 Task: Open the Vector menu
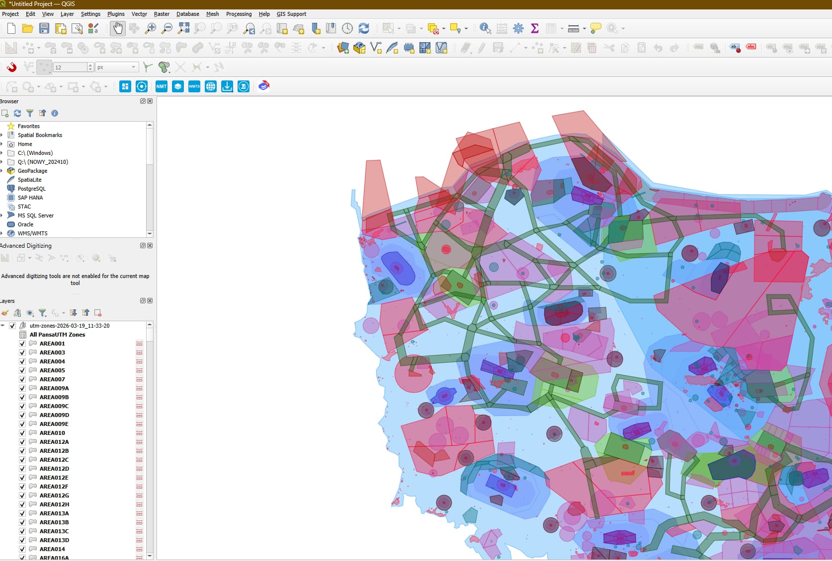coord(139,14)
